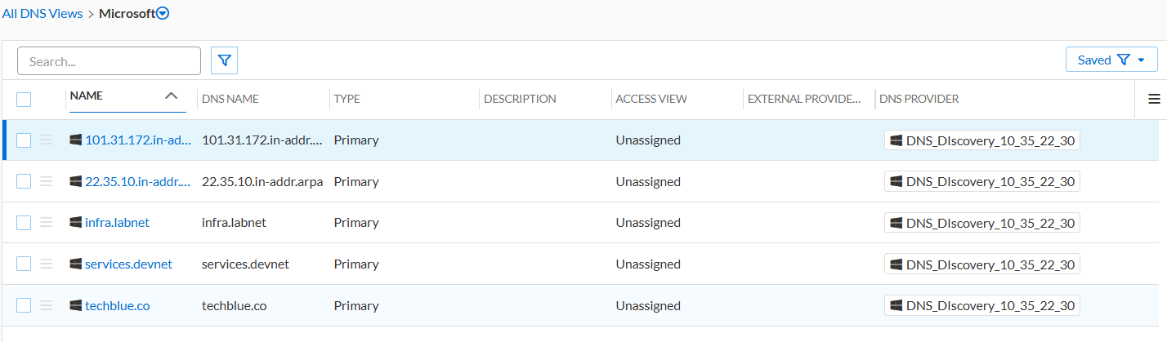Screen dimensions: 1167x342
Task: Click the drag handle on the techblue.co row
Action: pyautogui.click(x=47, y=305)
